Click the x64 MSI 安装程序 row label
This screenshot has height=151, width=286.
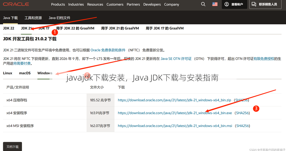20,126
